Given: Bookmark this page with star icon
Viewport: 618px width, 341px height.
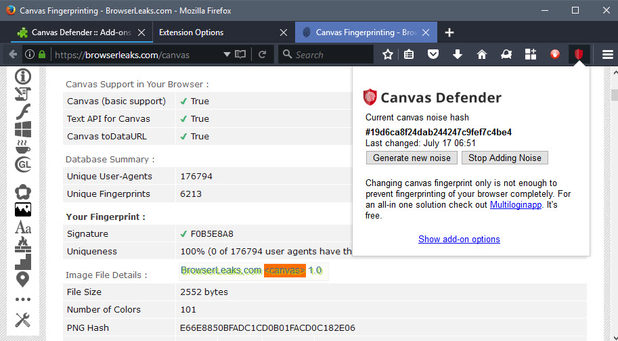Looking at the screenshot, I should click(x=388, y=54).
